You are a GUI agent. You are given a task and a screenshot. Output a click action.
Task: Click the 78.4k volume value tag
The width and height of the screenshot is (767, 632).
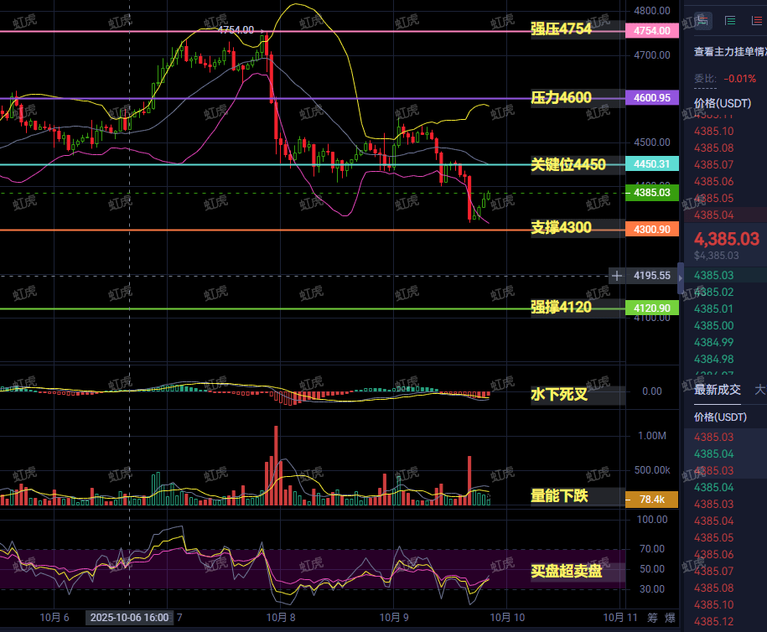click(652, 500)
